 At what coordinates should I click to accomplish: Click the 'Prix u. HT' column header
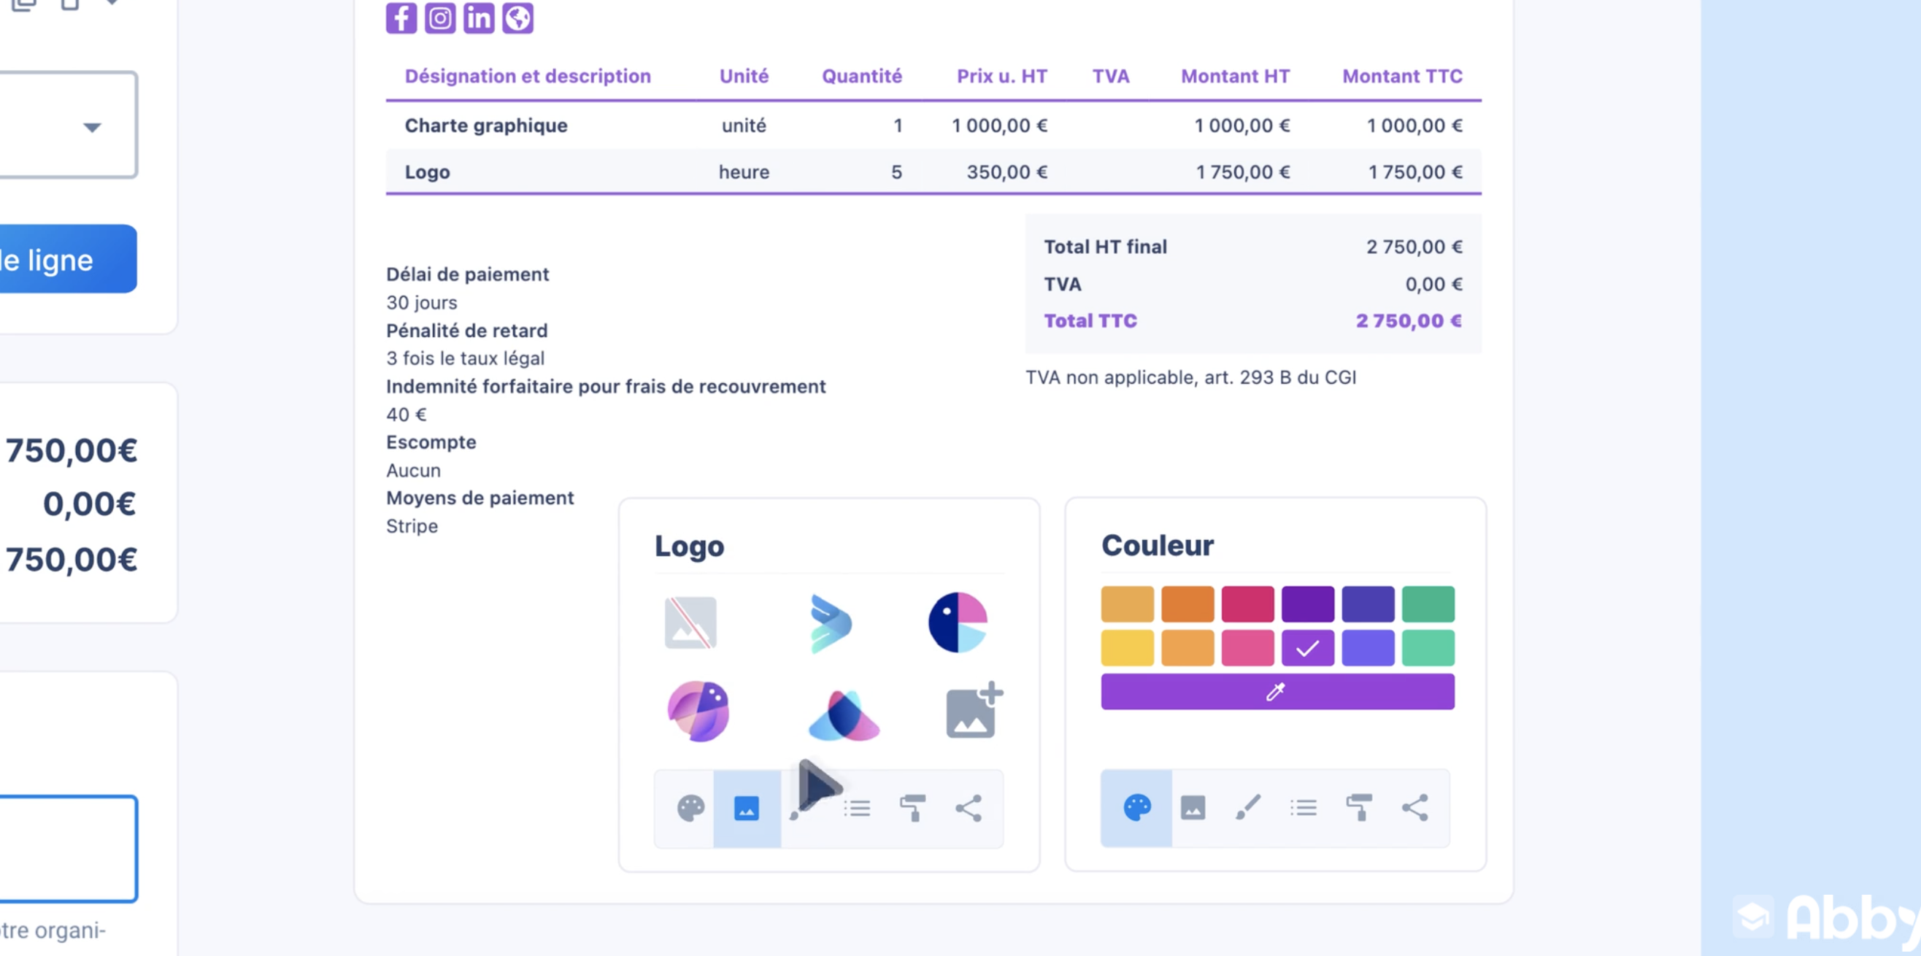pos(1002,76)
